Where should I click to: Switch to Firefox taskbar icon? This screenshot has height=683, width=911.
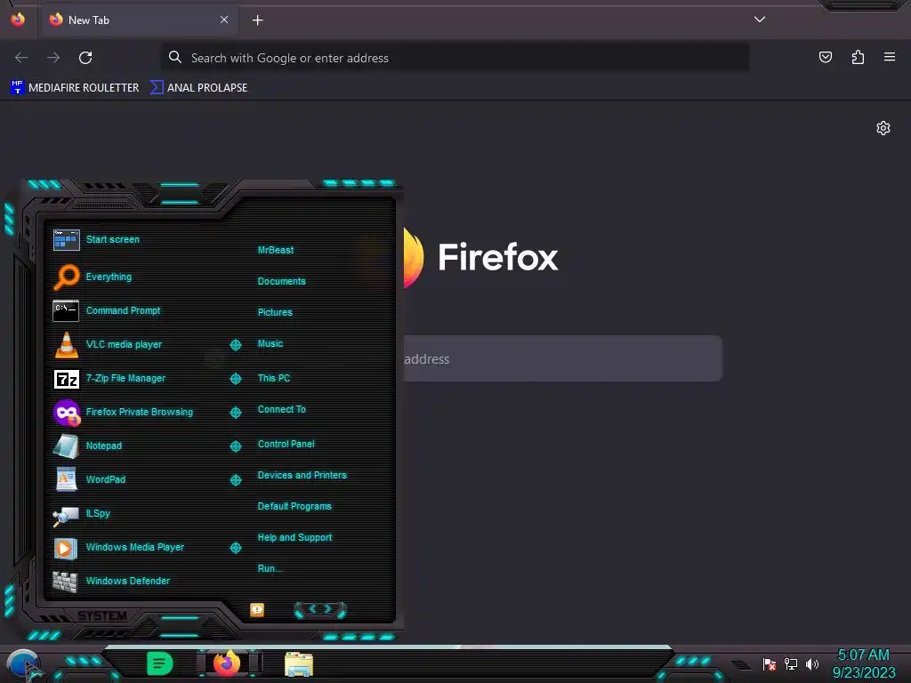click(227, 663)
